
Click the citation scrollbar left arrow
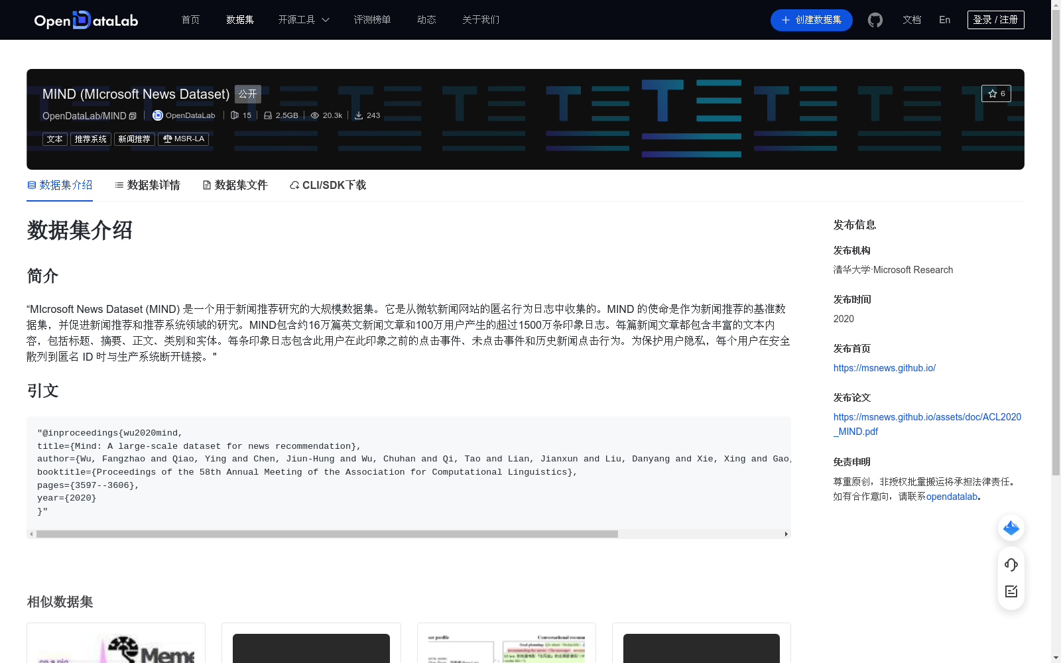31,534
